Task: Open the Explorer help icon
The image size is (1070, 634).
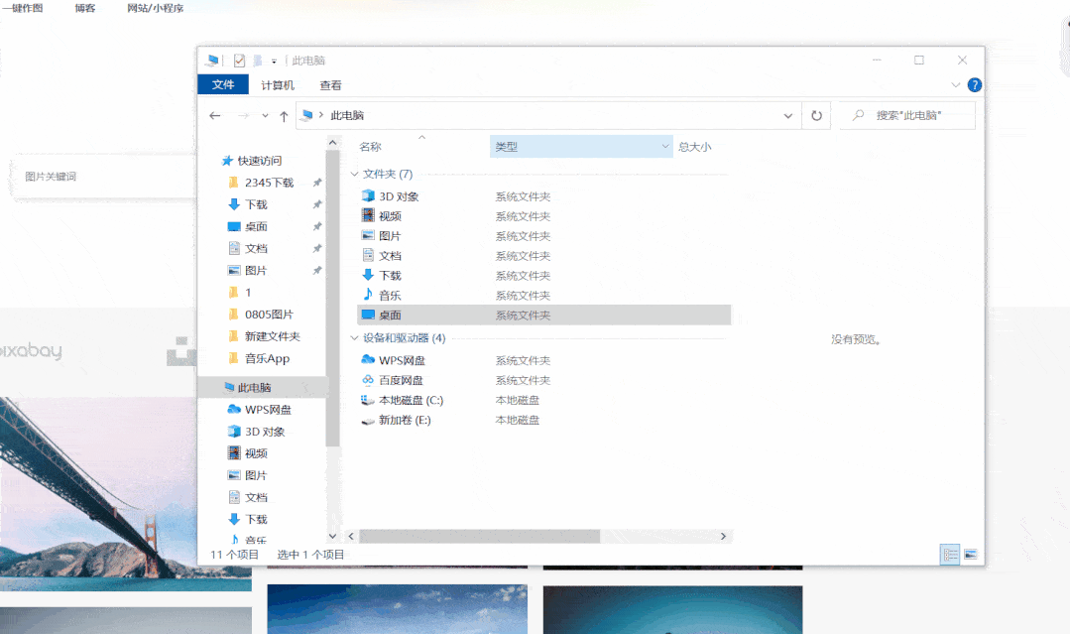Action: (974, 85)
